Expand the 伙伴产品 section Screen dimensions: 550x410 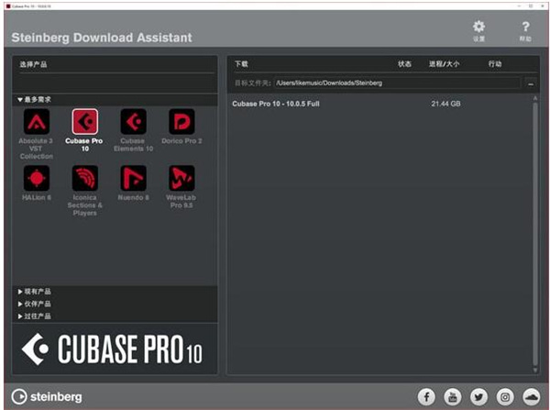coord(20,304)
